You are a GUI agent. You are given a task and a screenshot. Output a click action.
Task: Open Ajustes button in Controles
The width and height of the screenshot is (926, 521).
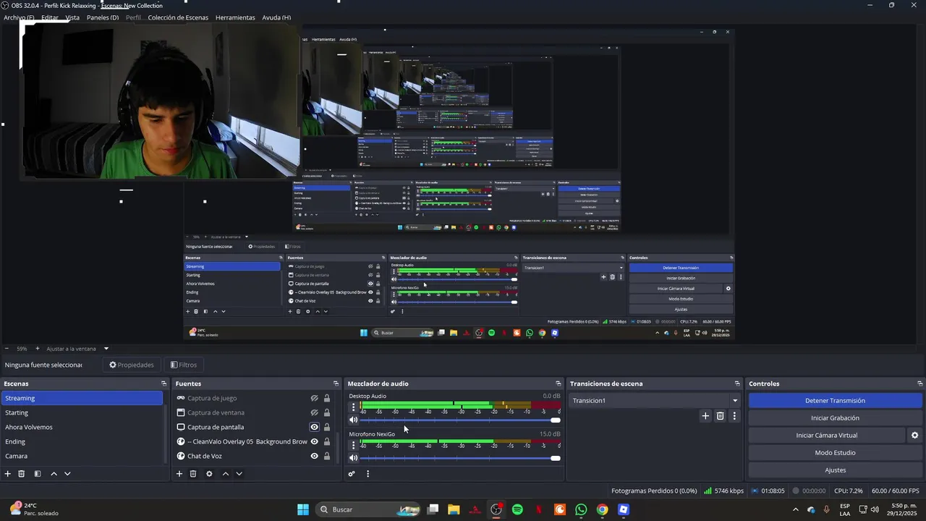[836, 470]
